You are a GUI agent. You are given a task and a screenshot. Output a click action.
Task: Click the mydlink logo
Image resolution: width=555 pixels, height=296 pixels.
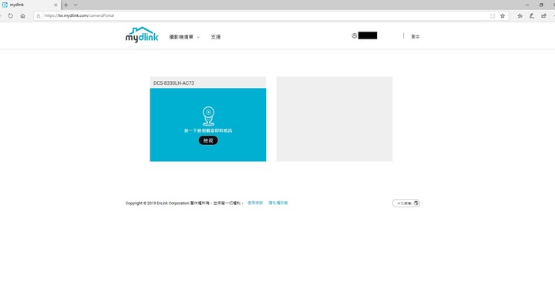coord(142,35)
